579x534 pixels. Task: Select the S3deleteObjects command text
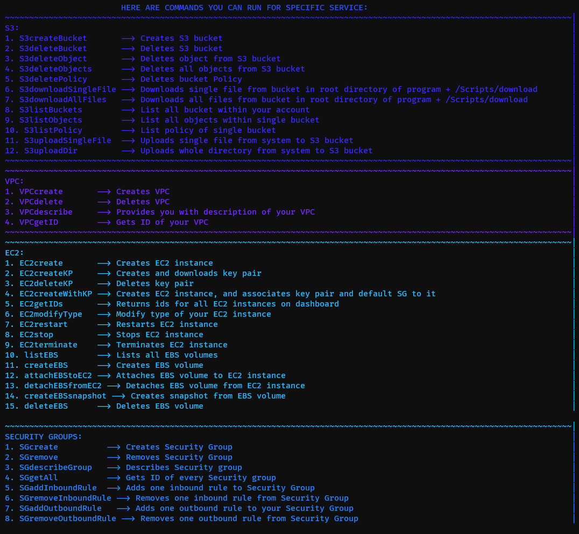coord(55,69)
